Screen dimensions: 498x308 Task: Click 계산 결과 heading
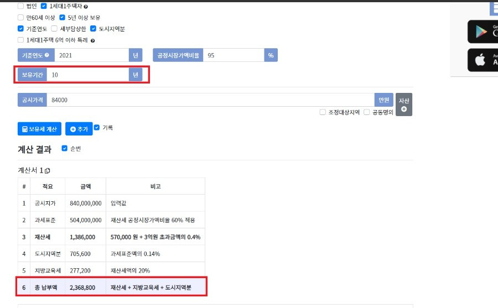(35, 149)
